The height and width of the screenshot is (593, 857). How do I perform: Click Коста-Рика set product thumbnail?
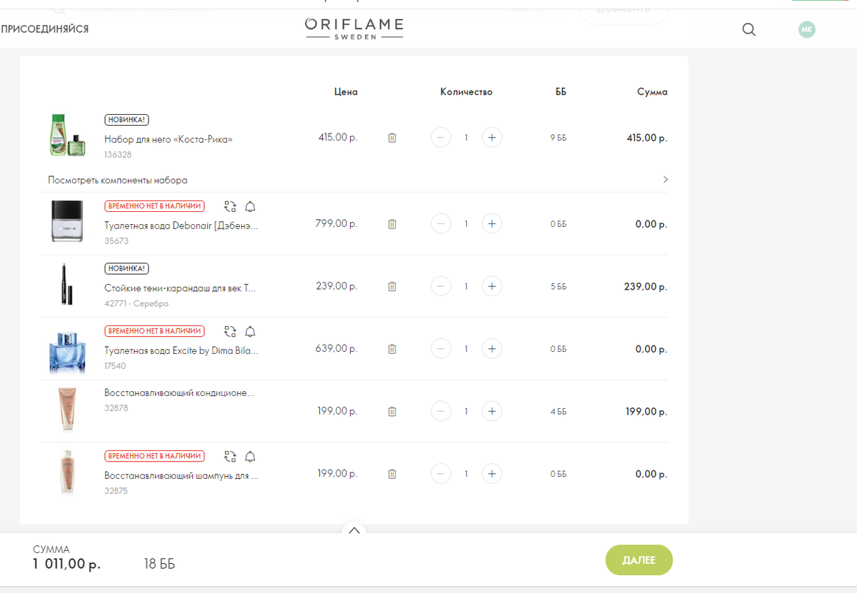(x=67, y=136)
